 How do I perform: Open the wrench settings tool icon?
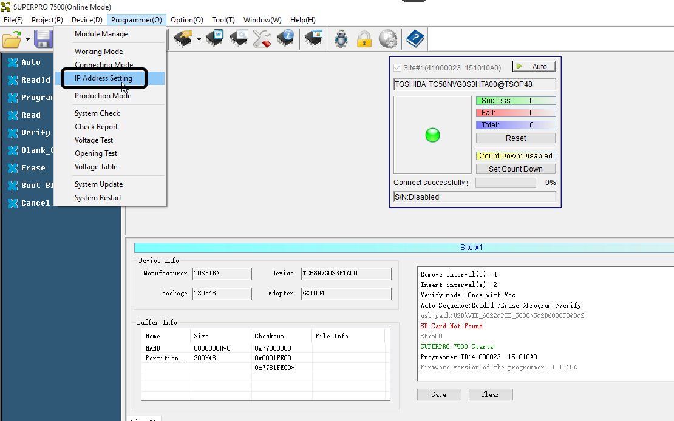pyautogui.click(x=262, y=38)
